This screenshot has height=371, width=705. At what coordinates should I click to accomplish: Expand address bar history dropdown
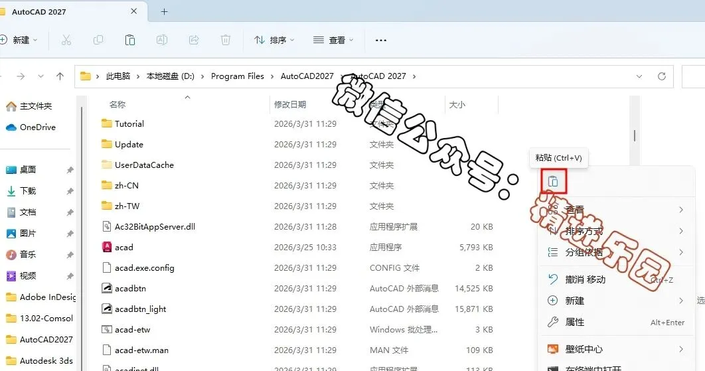coord(639,76)
